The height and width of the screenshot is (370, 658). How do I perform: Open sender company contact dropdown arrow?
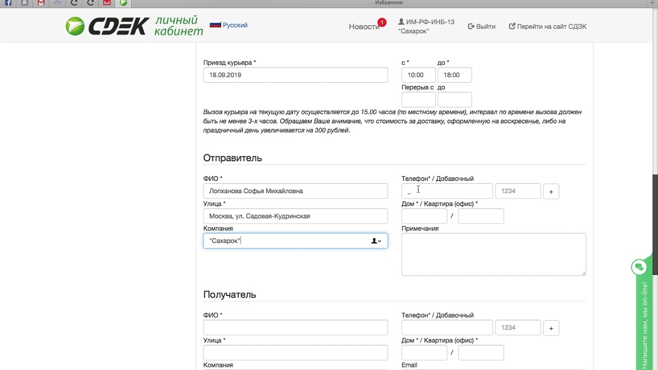pos(376,241)
